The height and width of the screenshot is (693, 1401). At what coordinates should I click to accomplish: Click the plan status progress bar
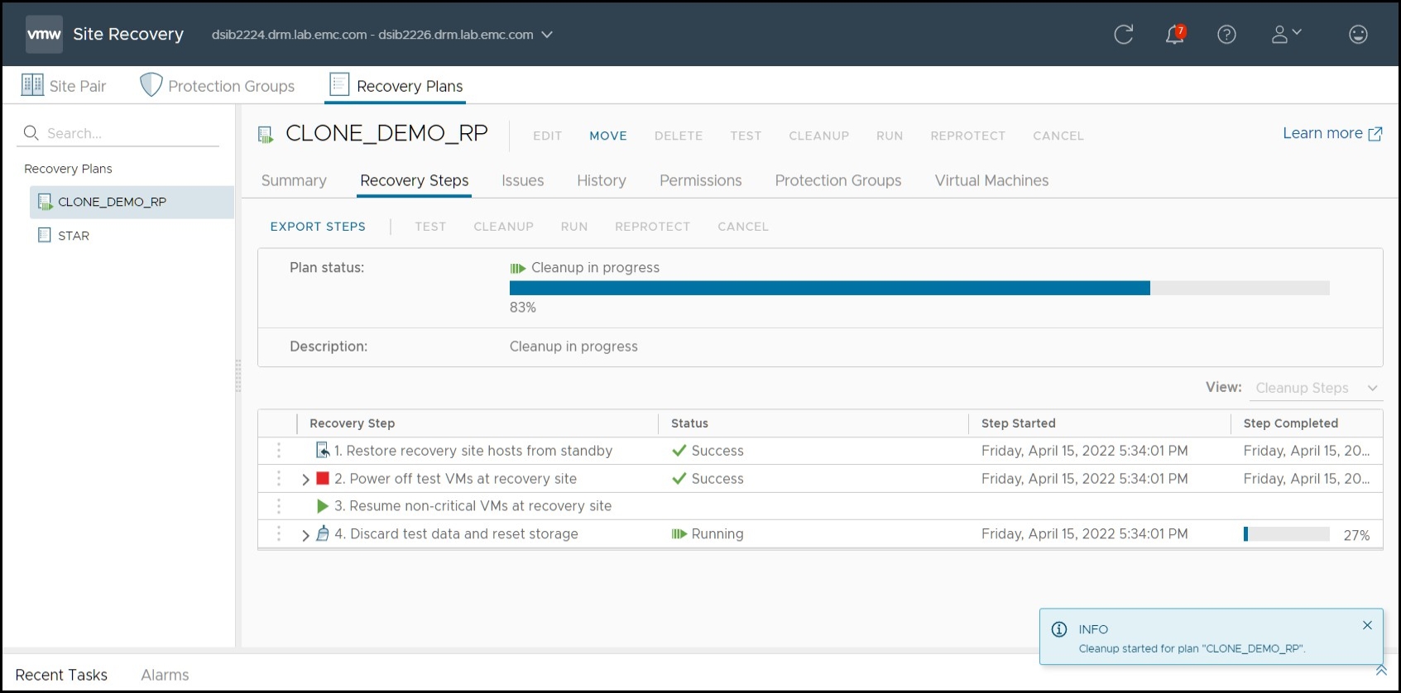pyautogui.click(x=919, y=288)
